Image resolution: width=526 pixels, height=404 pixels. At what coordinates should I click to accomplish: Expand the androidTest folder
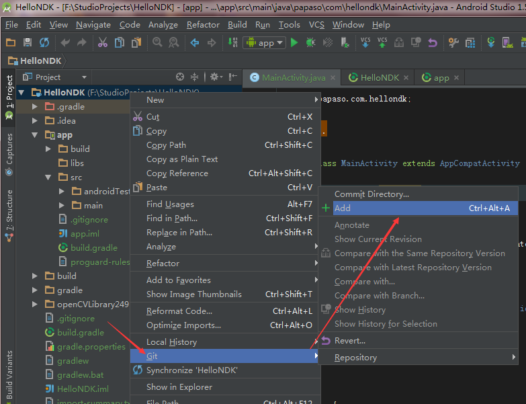point(62,192)
